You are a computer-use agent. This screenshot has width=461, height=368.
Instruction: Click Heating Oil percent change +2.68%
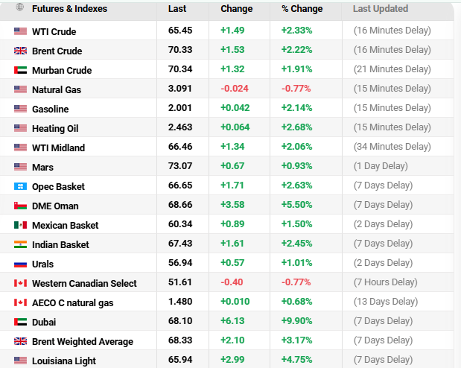(296, 127)
